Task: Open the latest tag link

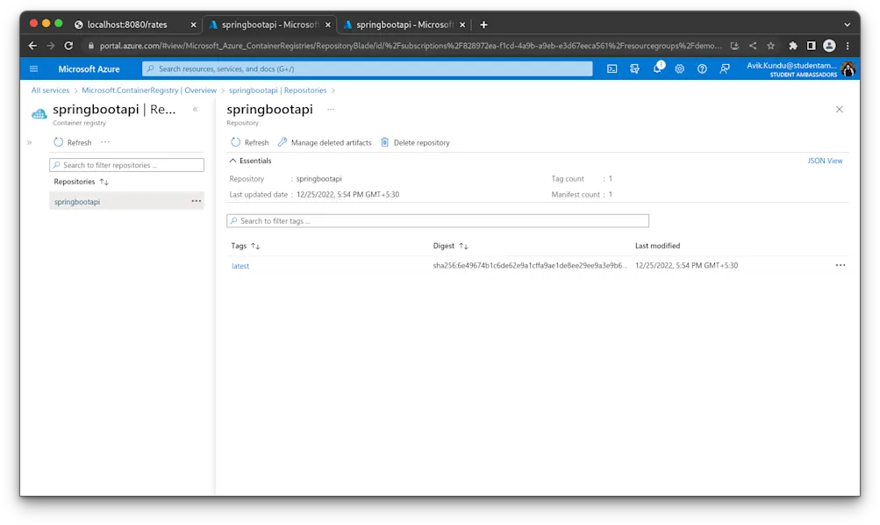Action: [240, 266]
